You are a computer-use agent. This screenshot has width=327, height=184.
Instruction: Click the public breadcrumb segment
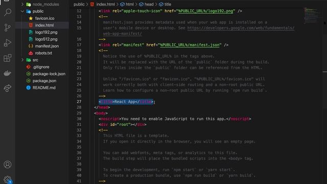[79, 4]
